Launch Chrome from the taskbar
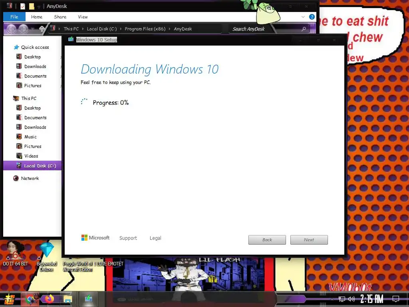Viewport: 409px width, 307px height. [31, 299]
